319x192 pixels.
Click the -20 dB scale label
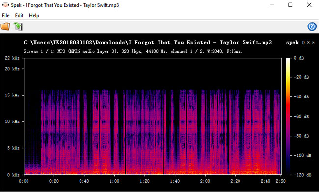click(x=301, y=77)
